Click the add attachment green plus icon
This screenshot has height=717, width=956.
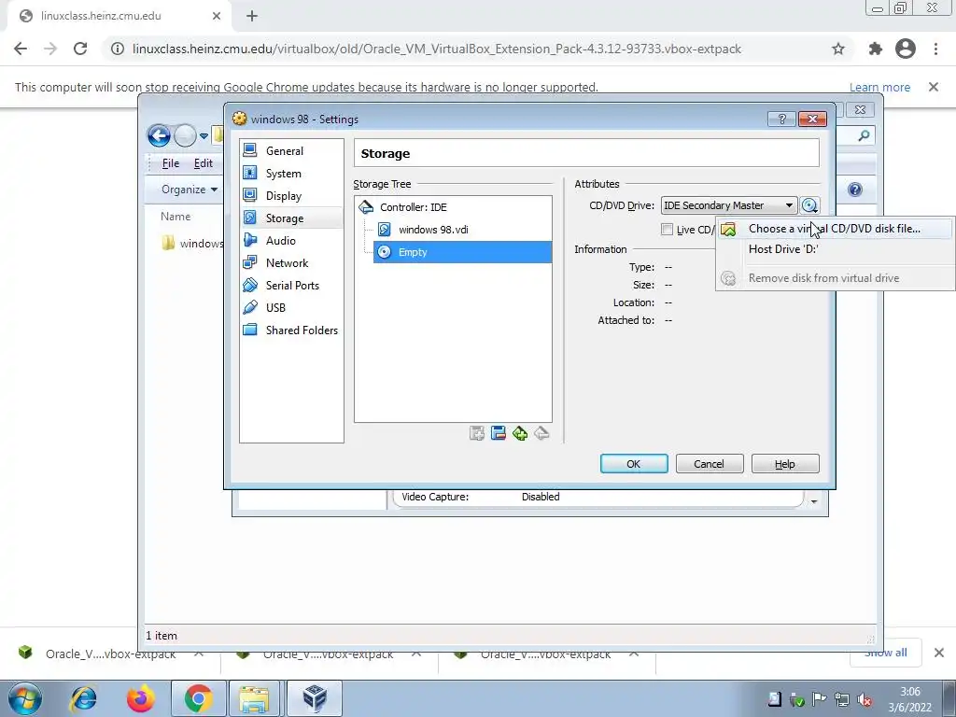click(x=520, y=433)
